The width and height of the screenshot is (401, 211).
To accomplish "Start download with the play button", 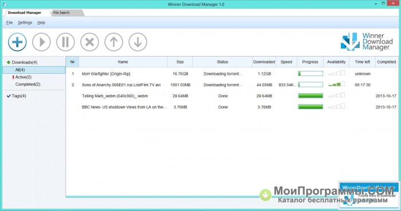I will pos(41,42).
